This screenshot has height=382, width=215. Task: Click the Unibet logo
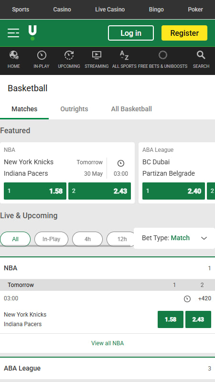point(32,33)
